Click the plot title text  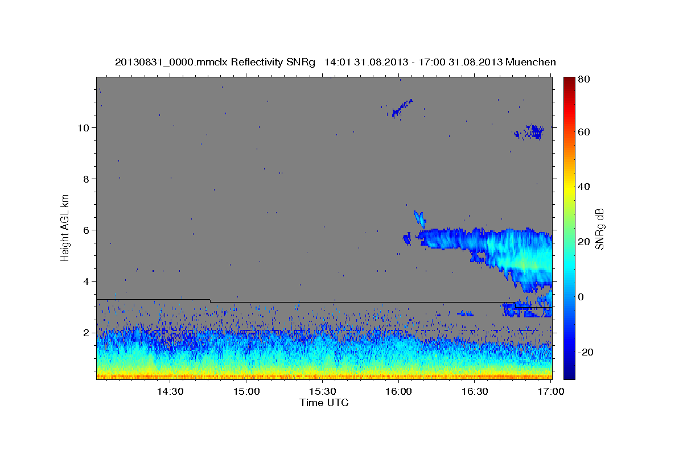(x=335, y=62)
